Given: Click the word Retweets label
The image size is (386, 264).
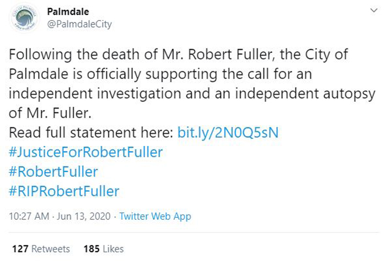Looking at the screenshot, I should tap(51, 249).
